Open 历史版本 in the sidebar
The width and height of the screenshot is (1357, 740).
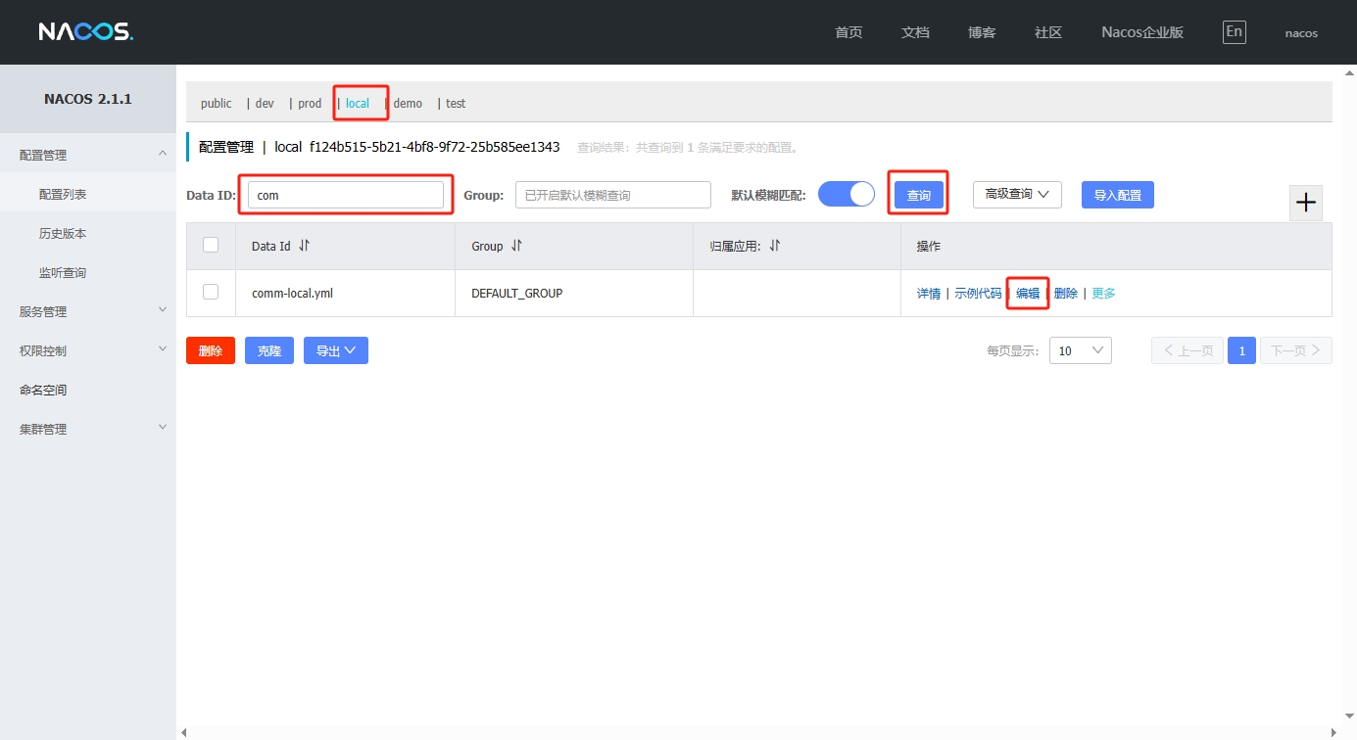pos(63,233)
